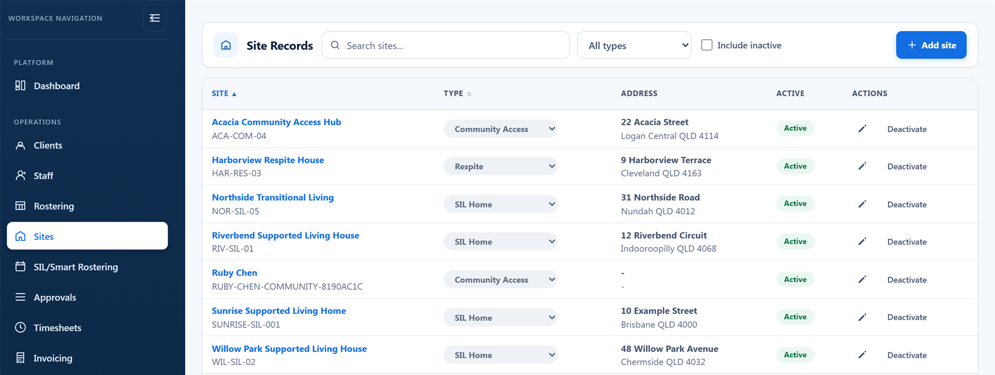This screenshot has width=995, height=375.
Task: Edit Sunrise Supported Living Home pencil icon
Action: pyautogui.click(x=862, y=317)
